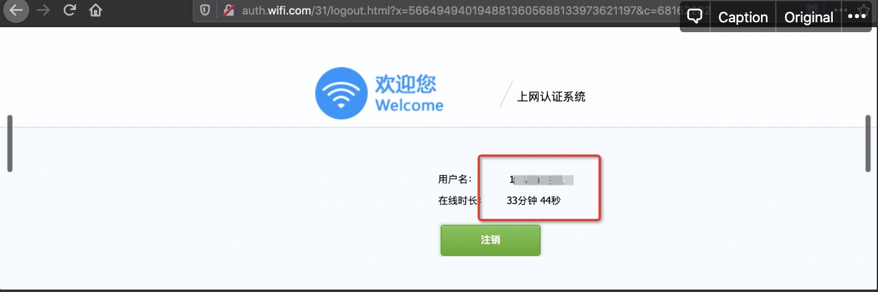Select the Caption option

click(x=743, y=17)
